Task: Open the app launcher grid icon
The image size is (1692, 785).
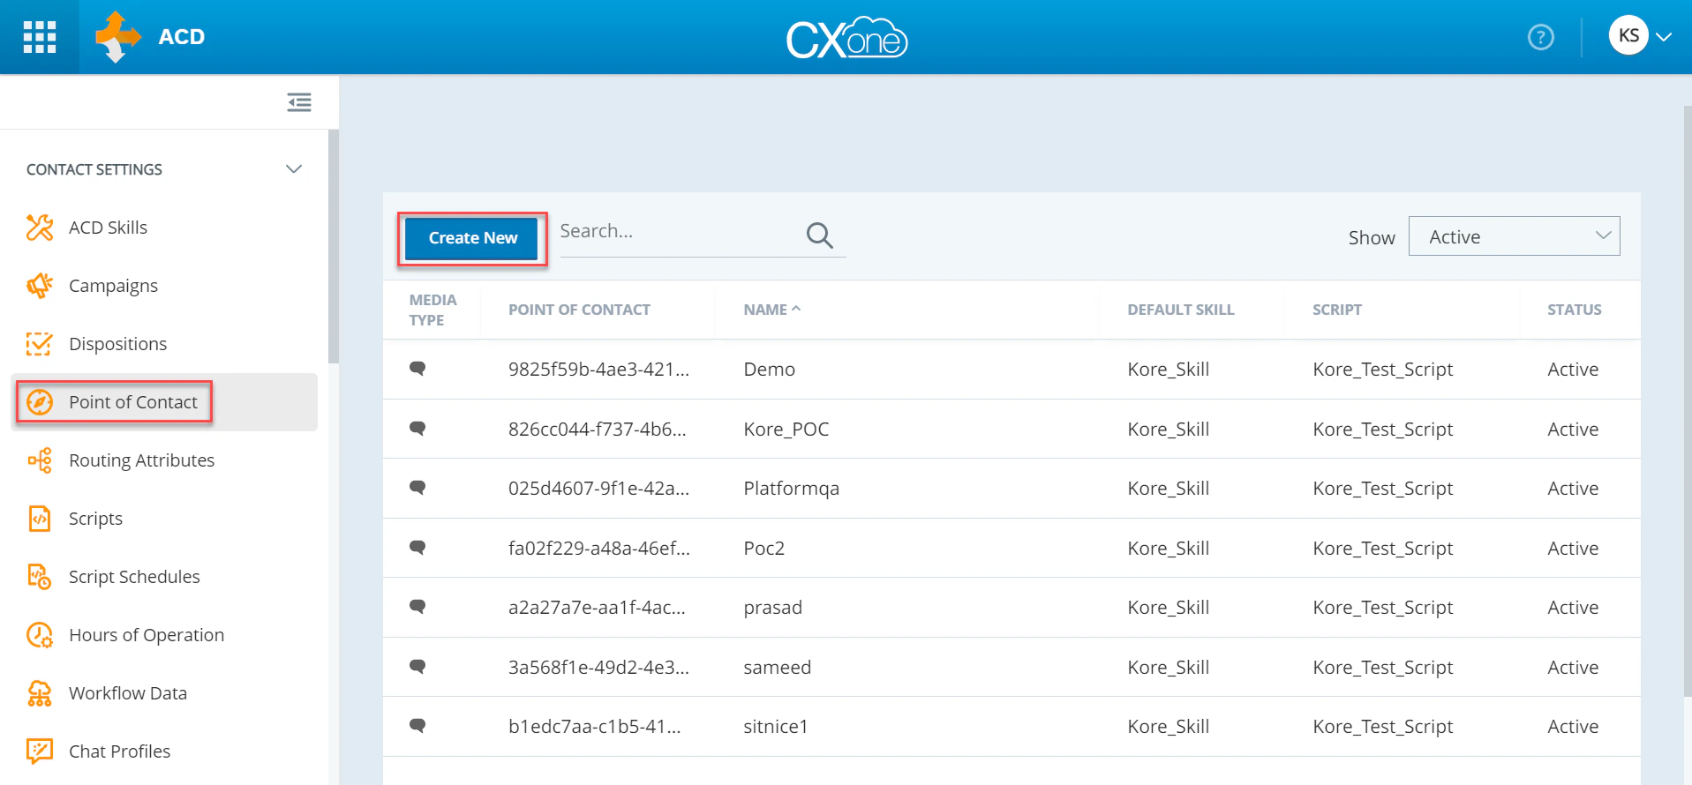Action: (40, 37)
